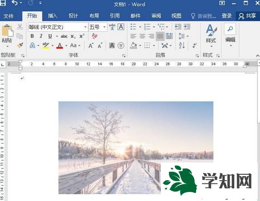Viewport: 260px width, 201px height.
Task: Open the 编辑 editing menu
Action: pos(230,35)
